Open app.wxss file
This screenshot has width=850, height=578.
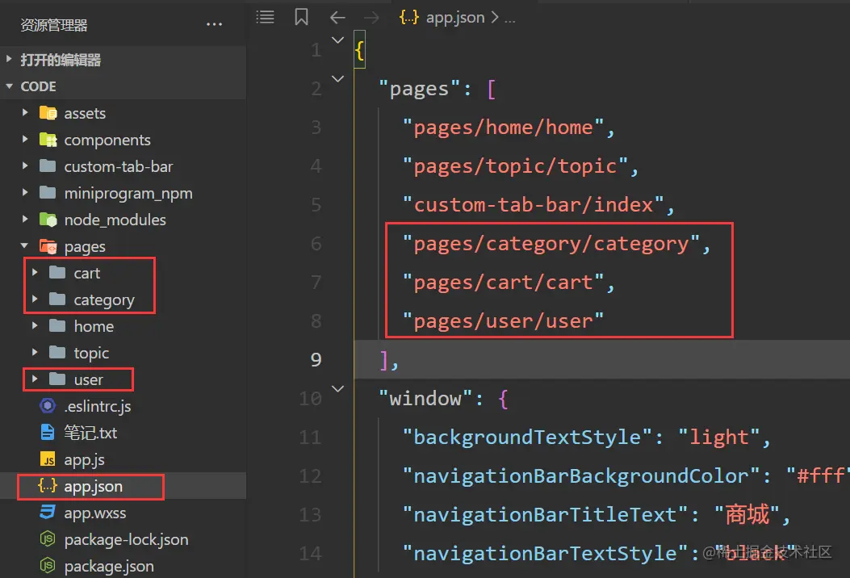[x=95, y=513]
